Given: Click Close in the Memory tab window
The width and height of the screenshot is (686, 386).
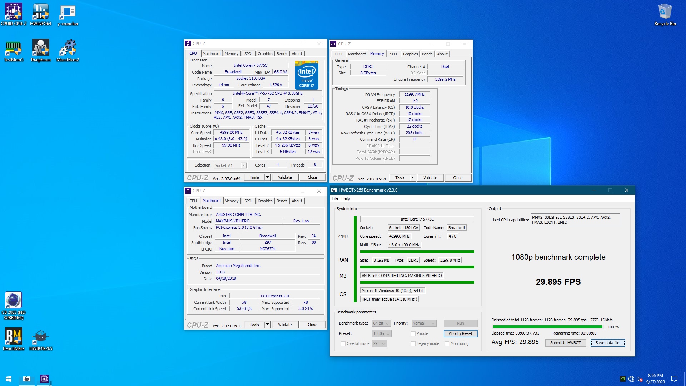Looking at the screenshot, I should tap(458, 178).
